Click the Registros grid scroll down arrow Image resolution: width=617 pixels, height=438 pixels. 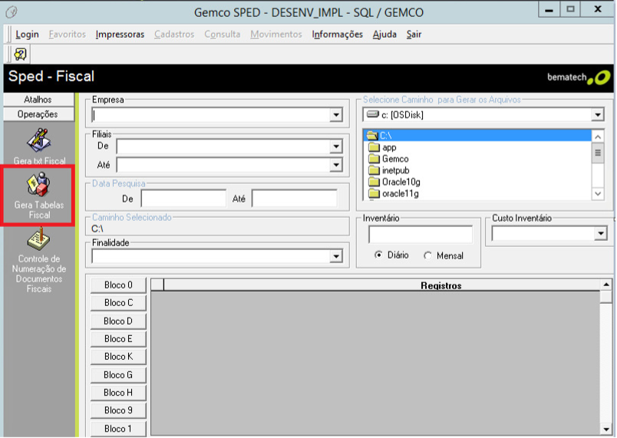(606, 430)
